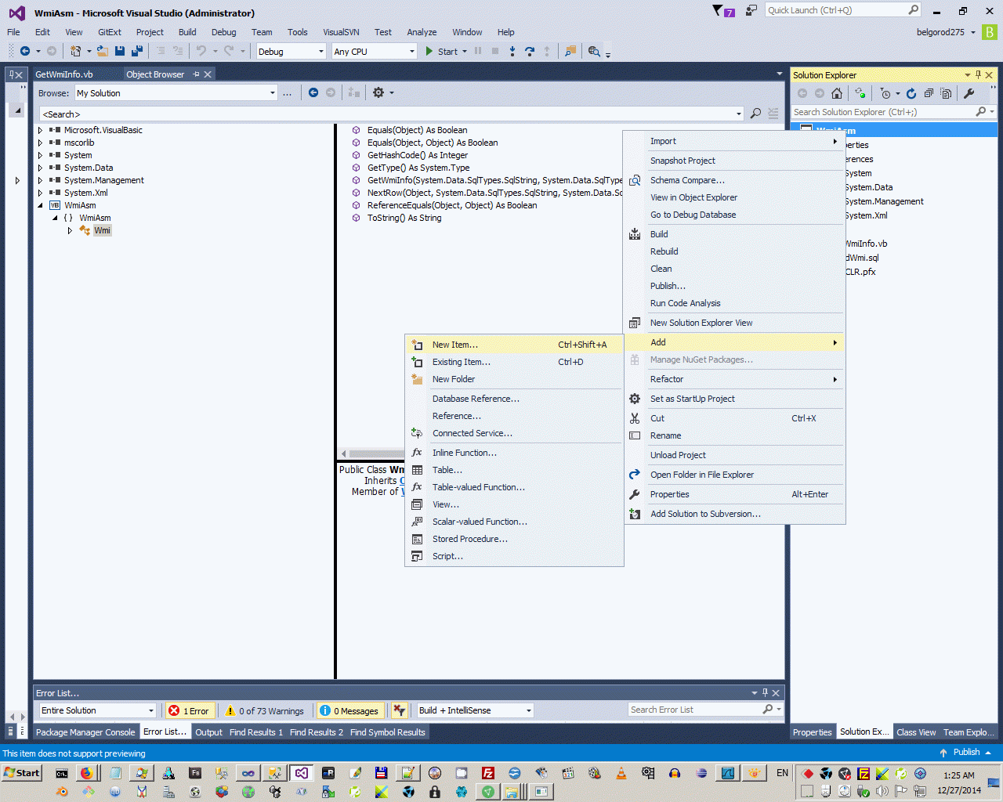This screenshot has height=802, width=1003.
Task: Collapse all in Solution Explorer
Action: 929,93
